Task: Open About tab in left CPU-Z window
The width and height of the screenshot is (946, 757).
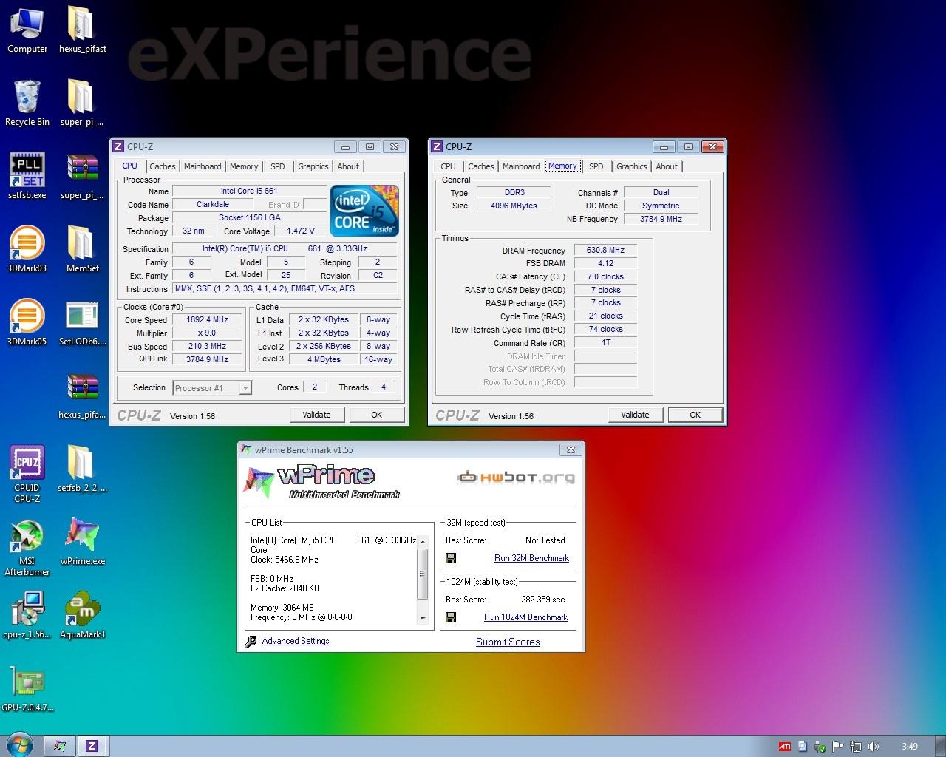Action: [348, 166]
